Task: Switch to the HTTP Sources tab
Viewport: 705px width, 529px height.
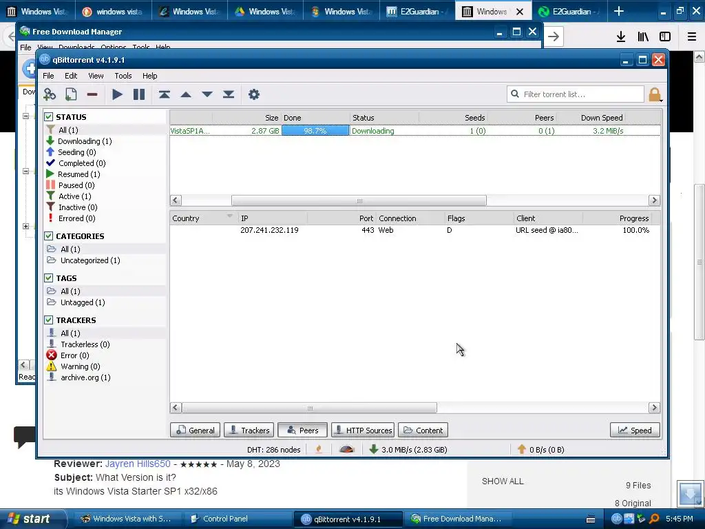Action: 363,430
